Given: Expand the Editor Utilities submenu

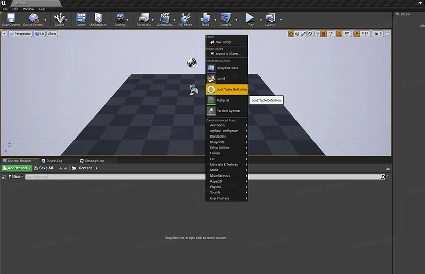Looking at the screenshot, I should pos(227,148).
